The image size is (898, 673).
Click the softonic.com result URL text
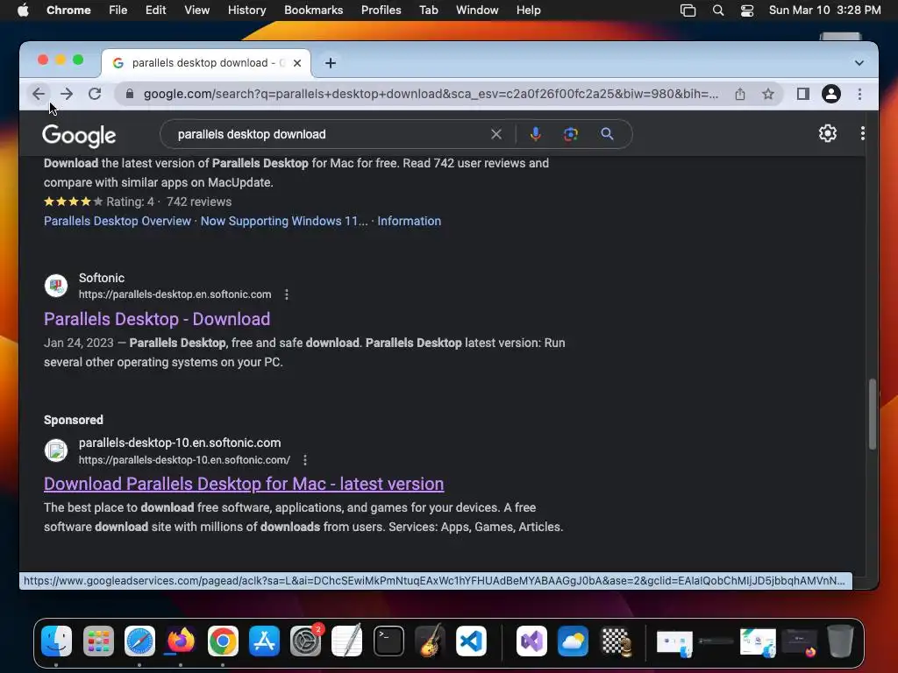[x=175, y=294]
